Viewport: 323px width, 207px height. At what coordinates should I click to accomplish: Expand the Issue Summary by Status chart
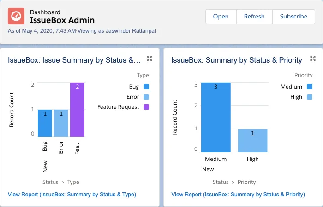(x=150, y=59)
